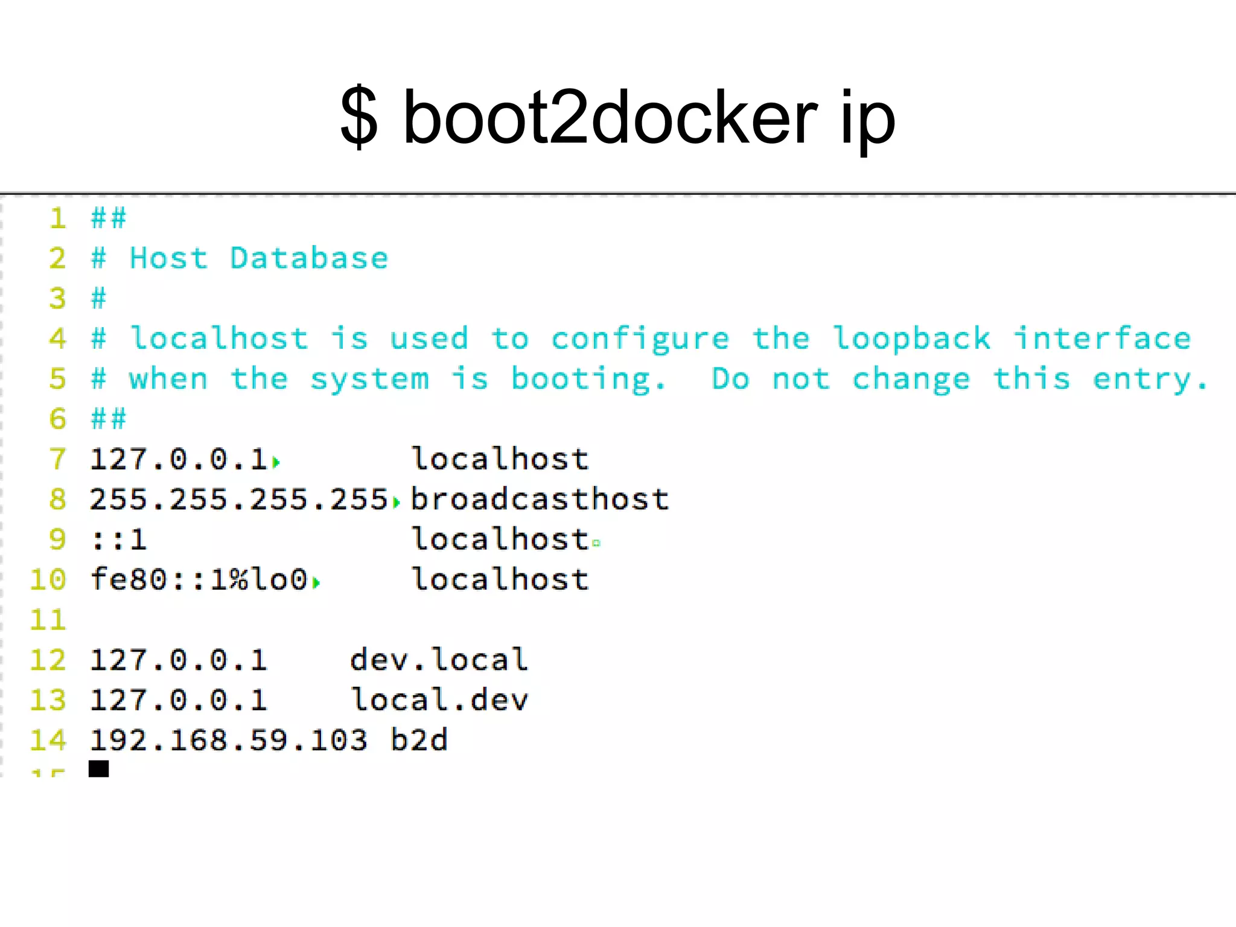The width and height of the screenshot is (1236, 927).
Task: Click the comment starting '# localhost is used'
Action: click(642, 340)
